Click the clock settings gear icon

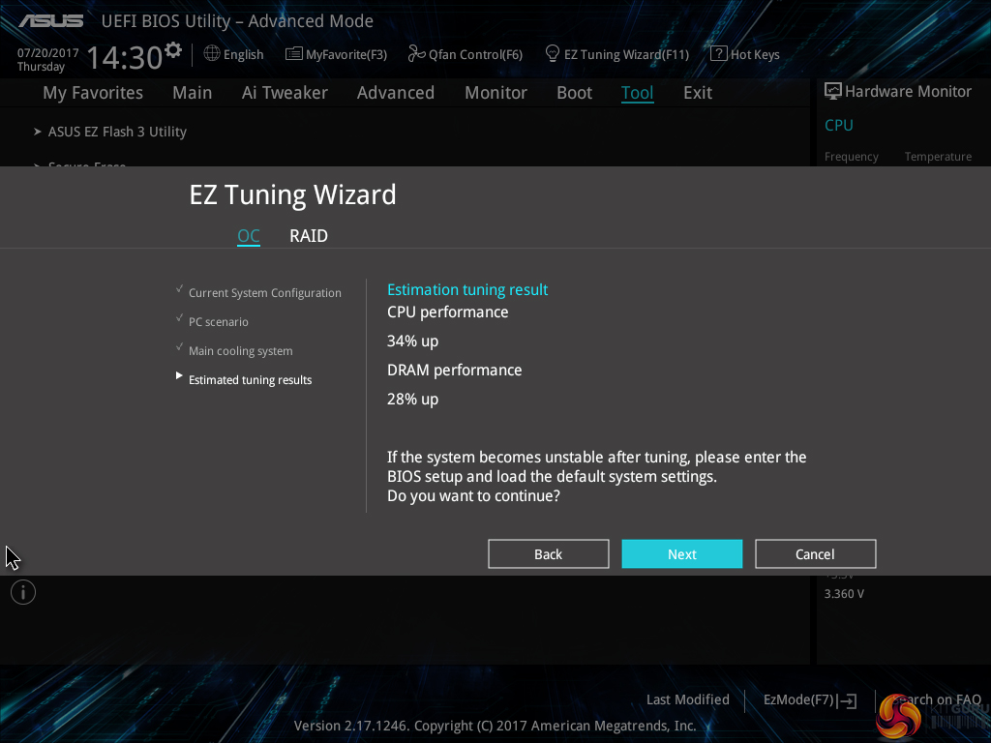[x=172, y=49]
